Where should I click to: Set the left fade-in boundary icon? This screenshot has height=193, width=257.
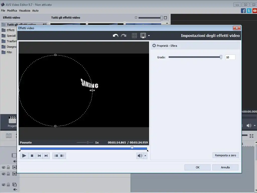(56, 156)
